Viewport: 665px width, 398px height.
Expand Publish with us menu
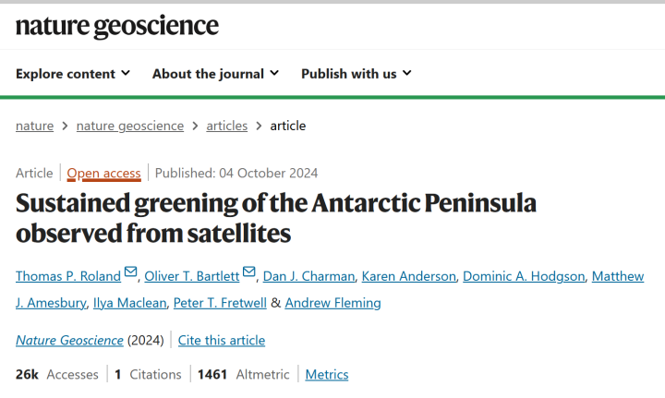pyautogui.click(x=357, y=74)
